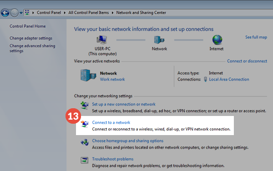Screen dimensions: 273x171
Task: Open See full map link
Action: pos(256,37)
